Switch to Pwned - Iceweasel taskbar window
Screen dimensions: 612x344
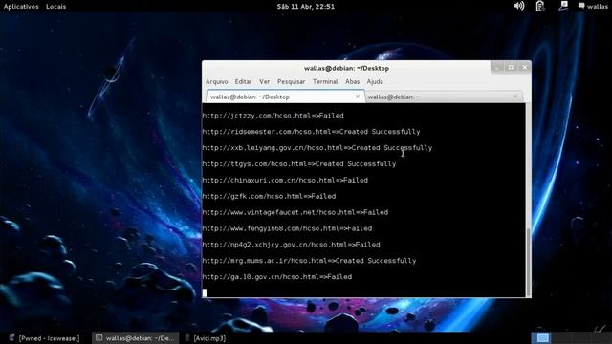[x=45, y=338]
